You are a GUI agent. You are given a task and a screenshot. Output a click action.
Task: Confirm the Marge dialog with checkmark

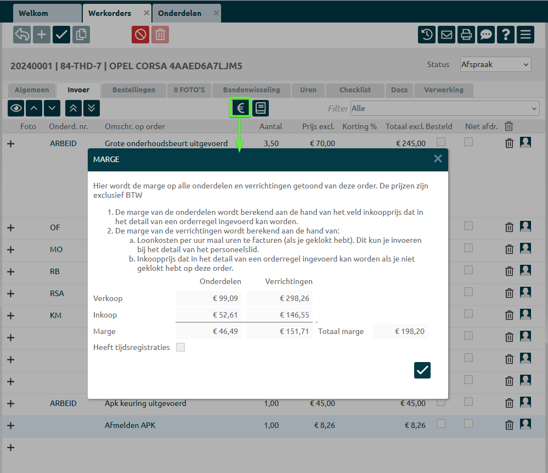pyautogui.click(x=422, y=370)
